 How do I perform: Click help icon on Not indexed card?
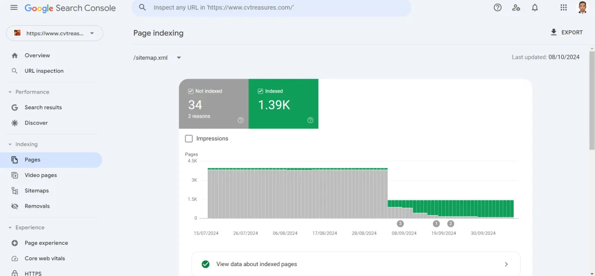coord(240,120)
